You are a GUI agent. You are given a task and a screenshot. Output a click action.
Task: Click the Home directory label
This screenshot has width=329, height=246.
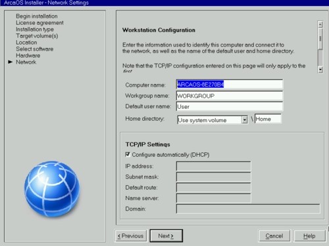coord(145,119)
